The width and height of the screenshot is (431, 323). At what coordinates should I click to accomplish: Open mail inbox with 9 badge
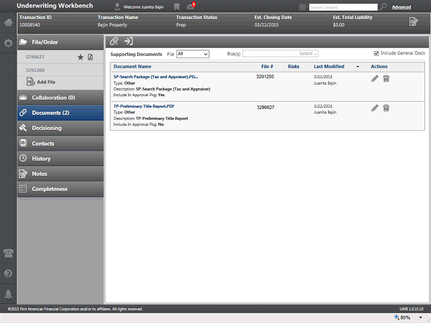point(191,6)
